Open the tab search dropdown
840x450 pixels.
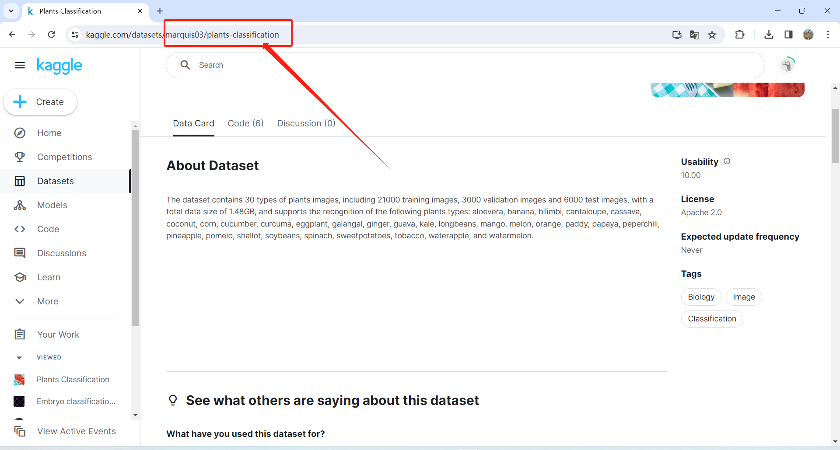11,11
